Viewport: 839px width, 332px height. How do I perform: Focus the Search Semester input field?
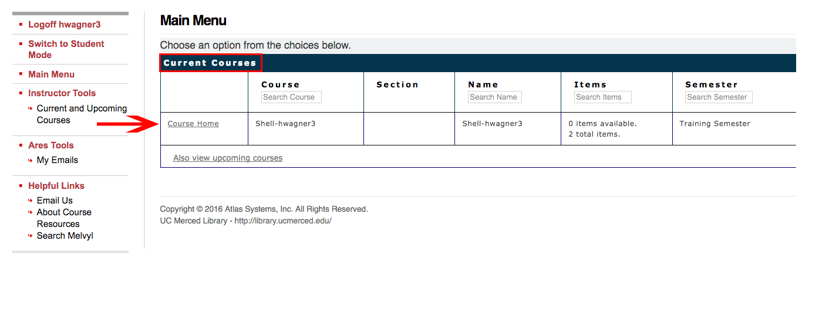[718, 97]
